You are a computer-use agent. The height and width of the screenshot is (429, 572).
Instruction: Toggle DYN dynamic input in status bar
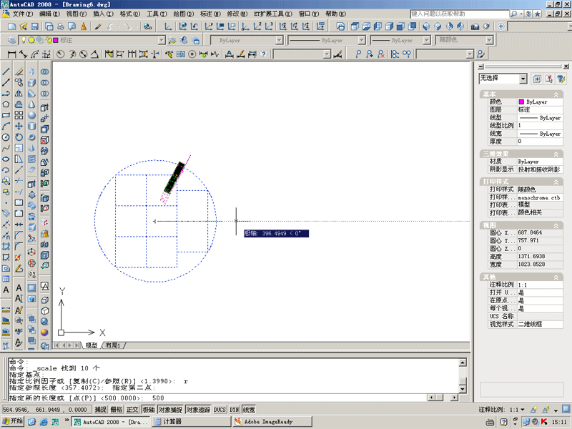click(x=235, y=410)
